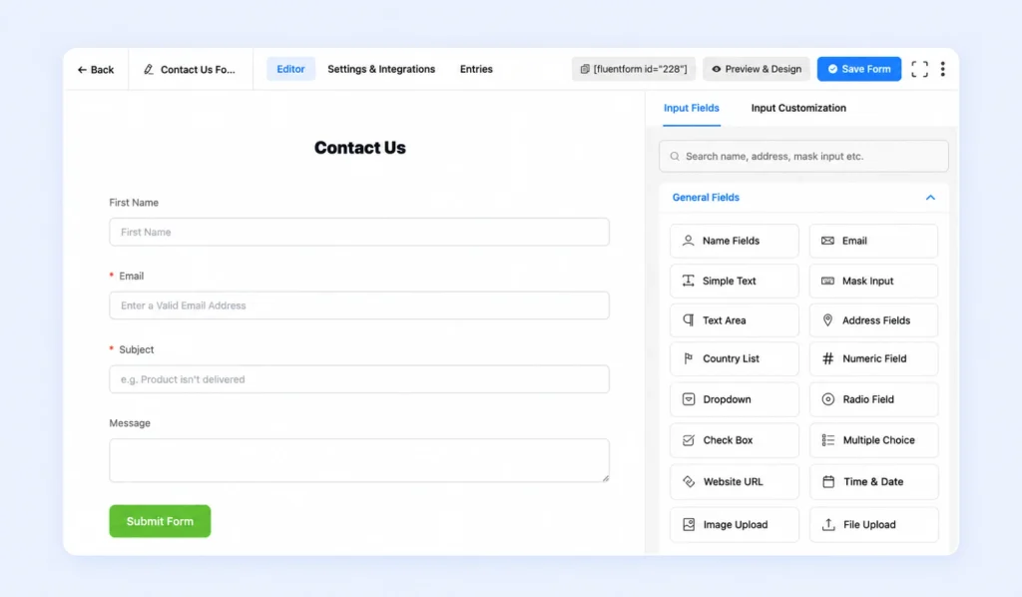Add the Name Fields element
Screen dimensions: 1022x597
pyautogui.click(x=734, y=242)
